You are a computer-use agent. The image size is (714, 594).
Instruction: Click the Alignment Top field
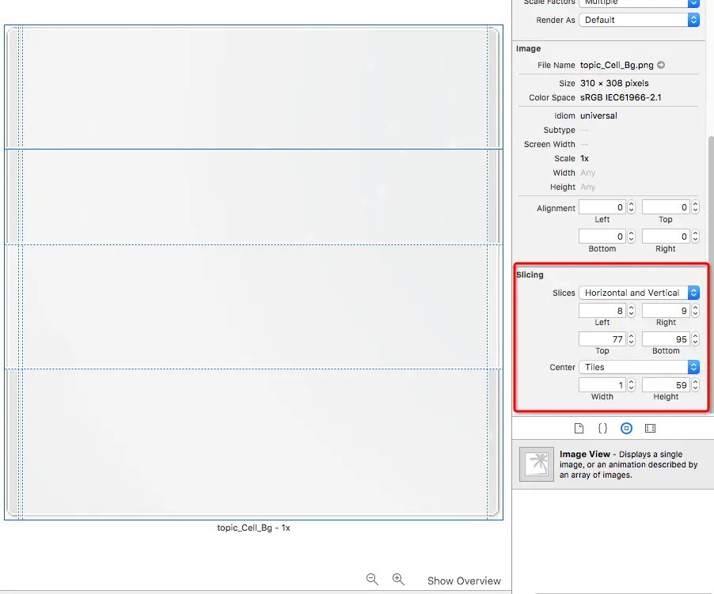(x=666, y=207)
